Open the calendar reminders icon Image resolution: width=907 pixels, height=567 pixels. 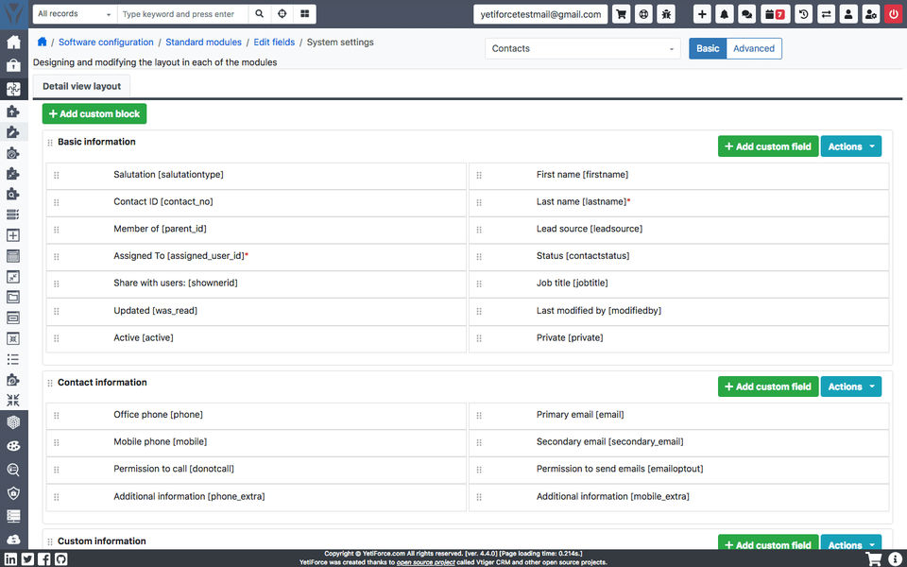point(774,14)
